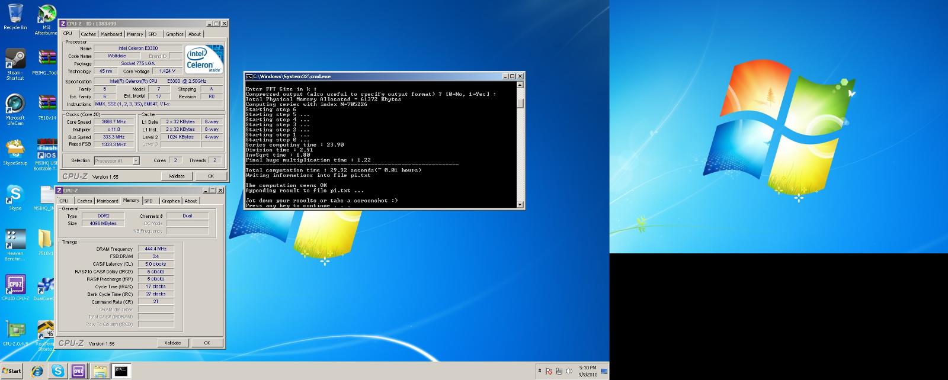Click the Name field showing Intel Celeron E3300
Screen dimensions: 948x380
point(138,49)
